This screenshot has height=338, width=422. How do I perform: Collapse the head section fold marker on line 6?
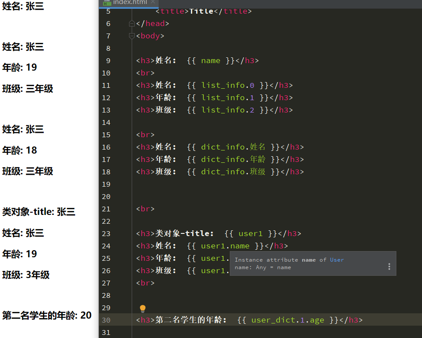click(132, 23)
